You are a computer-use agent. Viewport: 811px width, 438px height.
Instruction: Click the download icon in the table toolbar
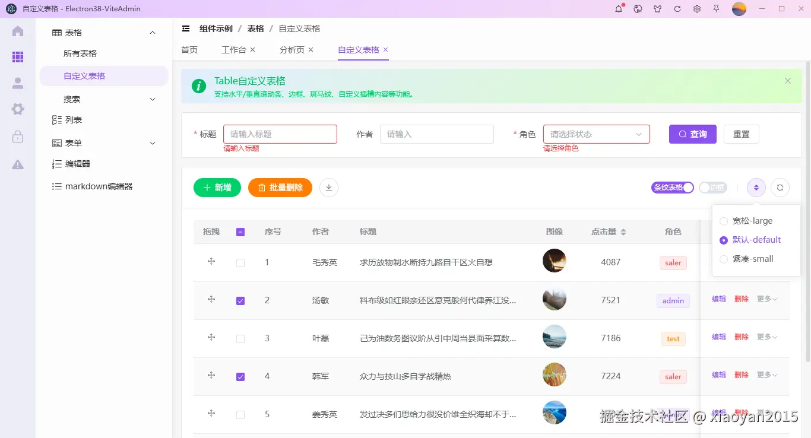(x=328, y=187)
